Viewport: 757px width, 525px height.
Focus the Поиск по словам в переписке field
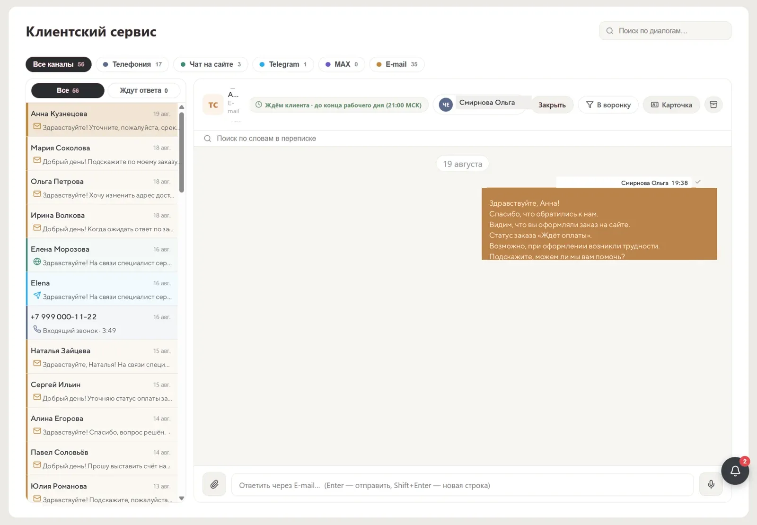point(462,139)
